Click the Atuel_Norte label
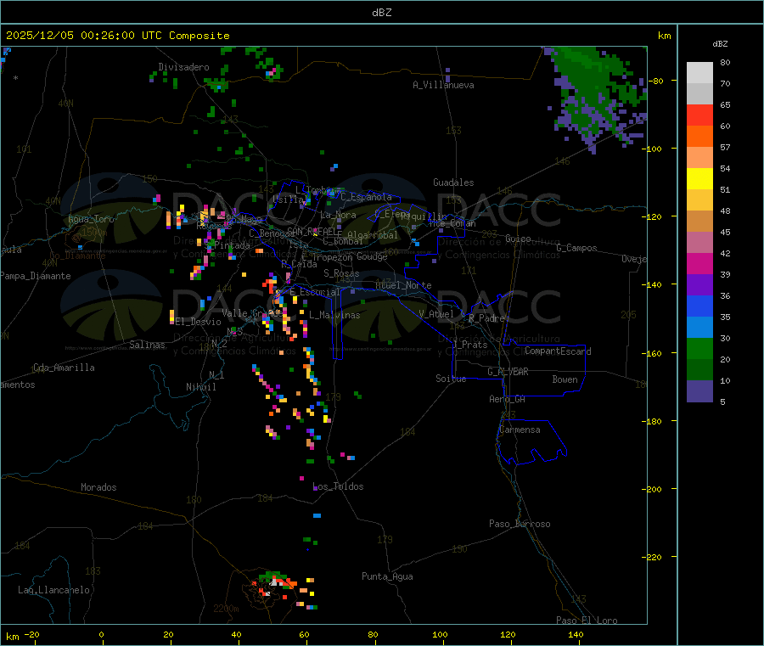764x646 pixels. pos(403,285)
